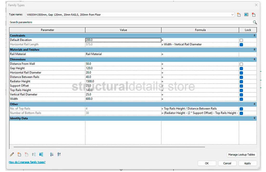Sort parameters in descending order
Image resolution: width=266 pixels, height=172 pixels.
(59, 154)
